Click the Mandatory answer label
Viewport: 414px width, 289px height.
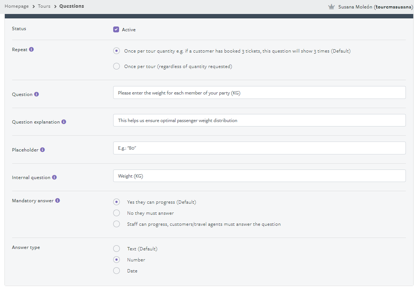click(x=33, y=201)
